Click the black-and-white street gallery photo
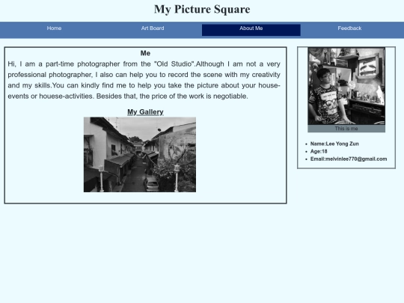The height and width of the screenshot is (303, 404). 140,155
